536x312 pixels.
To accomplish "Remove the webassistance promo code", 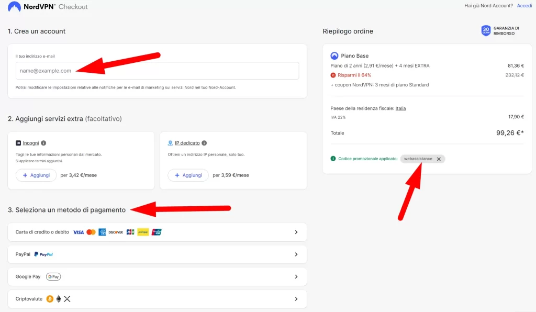I will click(439, 159).
